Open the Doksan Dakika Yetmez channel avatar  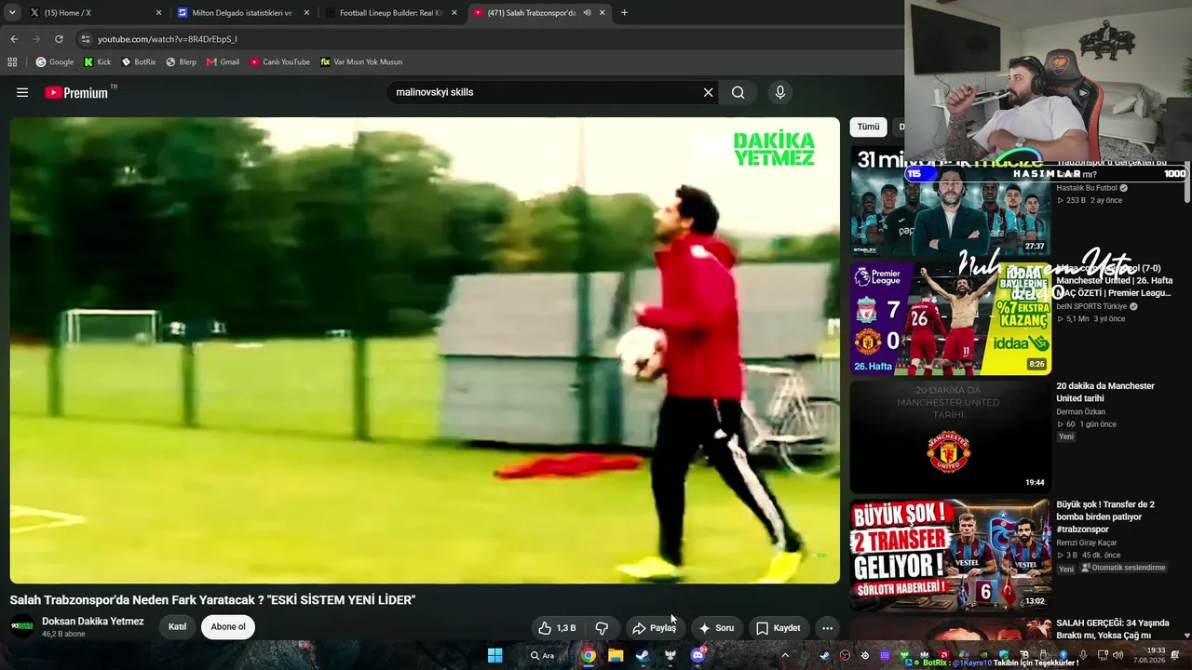coord(22,626)
